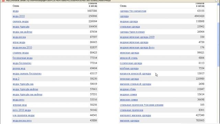The image size is (220, 124).
Task: Click the count 1687386 for 'мода'
Action: (92, 11)
